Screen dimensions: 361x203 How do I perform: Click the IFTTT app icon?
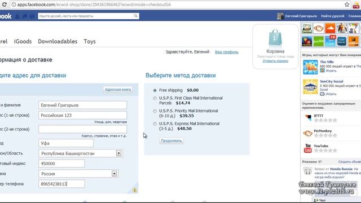tap(308, 118)
